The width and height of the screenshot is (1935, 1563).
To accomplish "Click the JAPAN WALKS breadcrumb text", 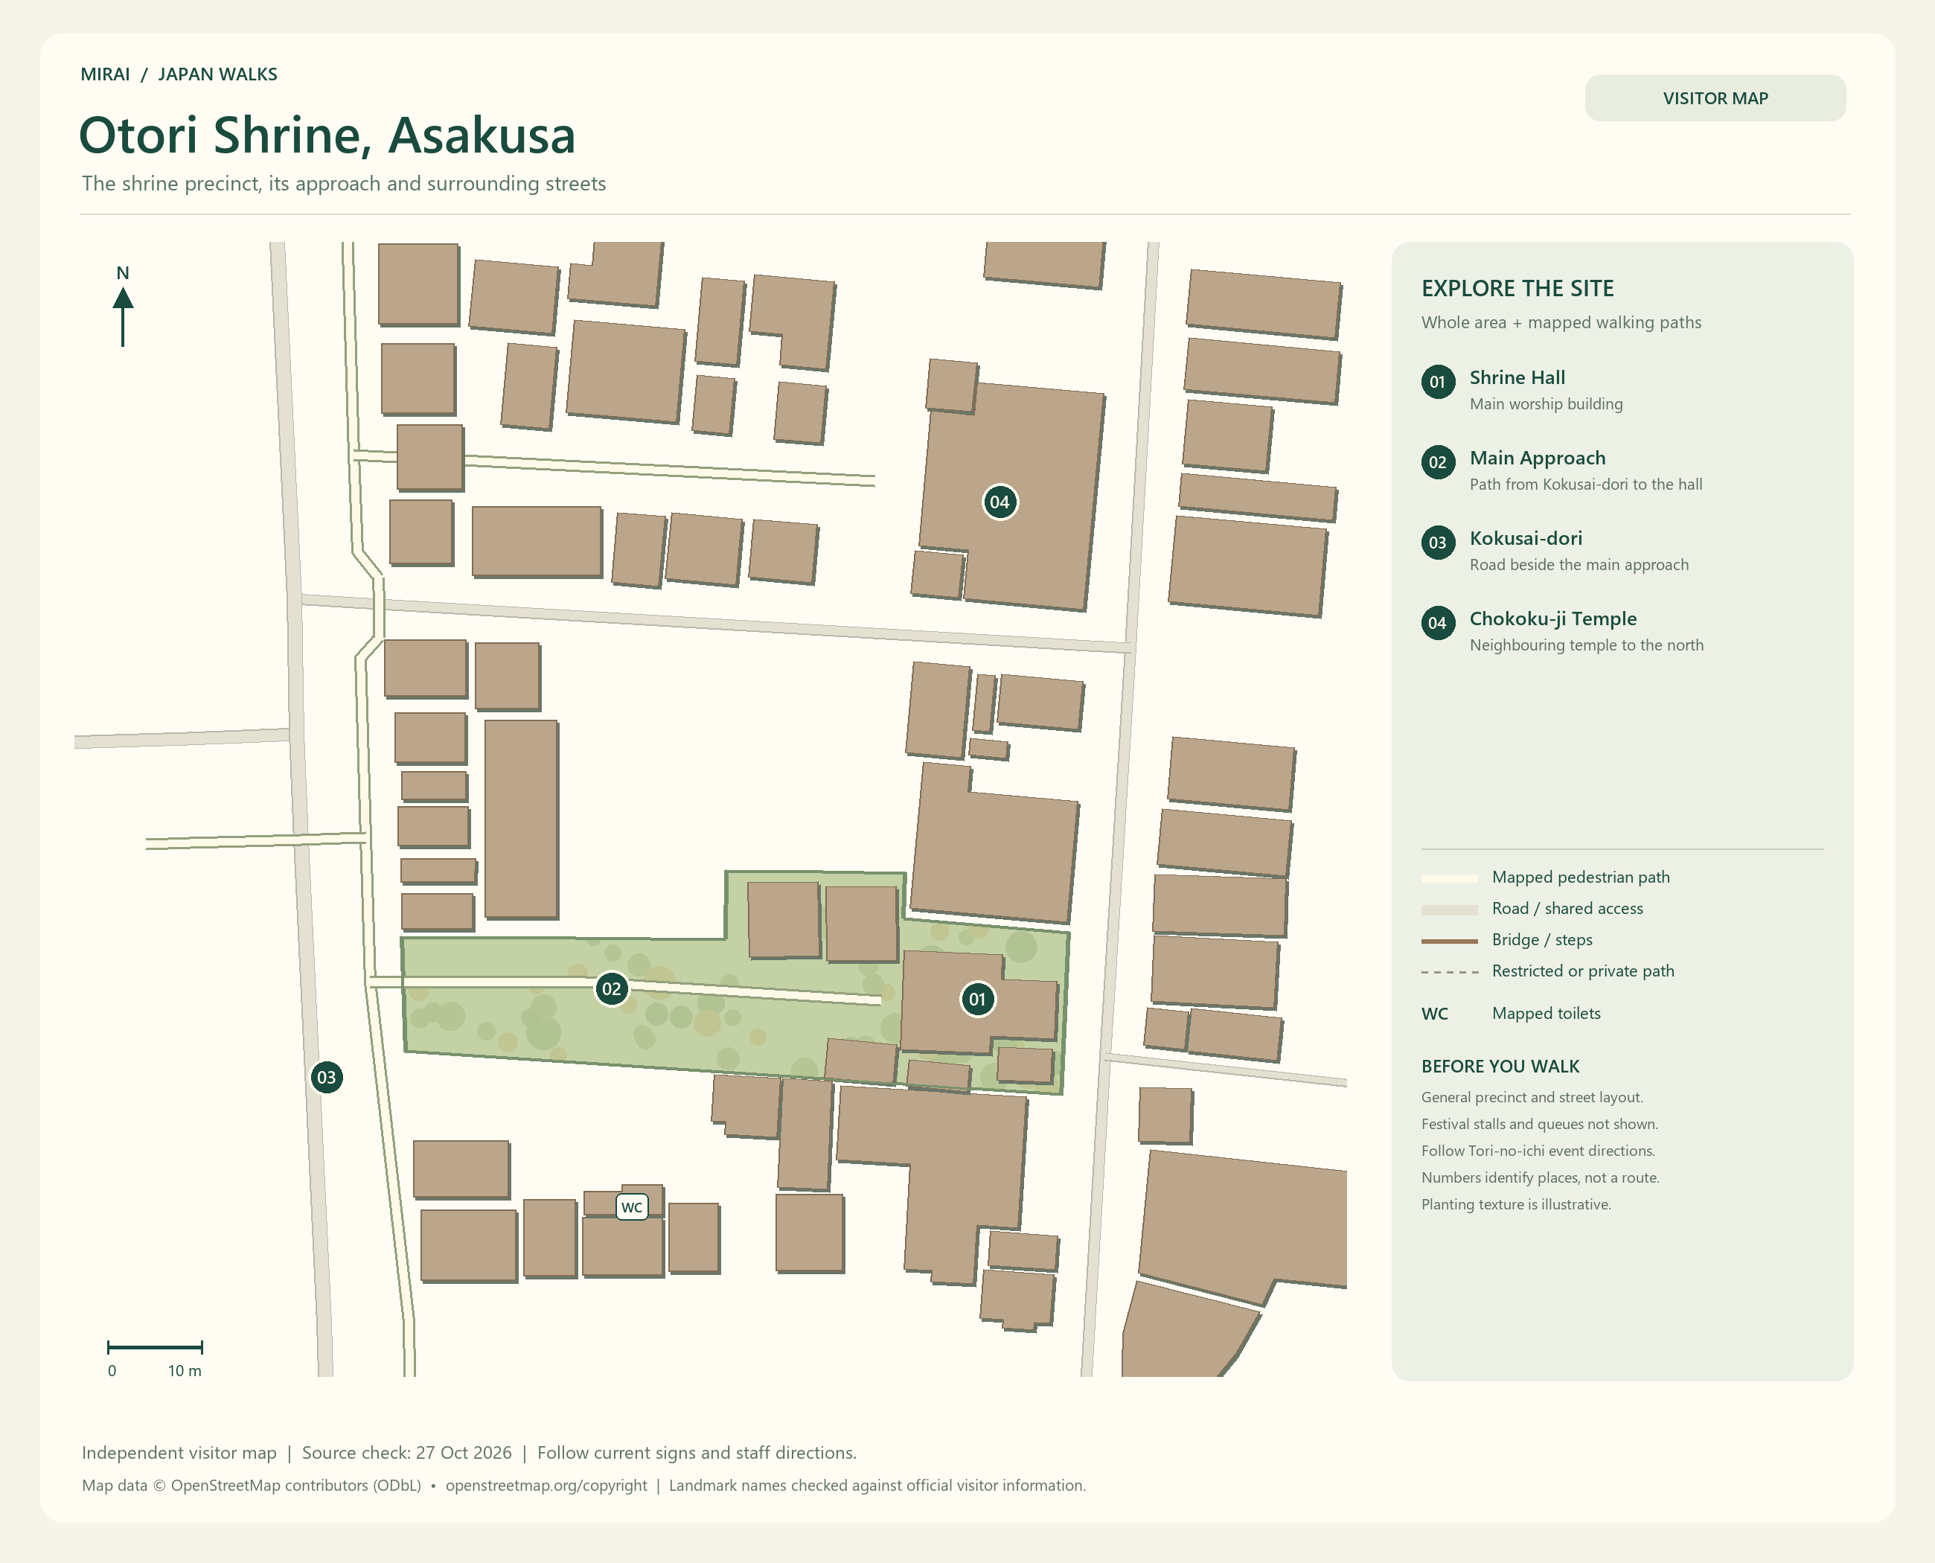I will (217, 74).
